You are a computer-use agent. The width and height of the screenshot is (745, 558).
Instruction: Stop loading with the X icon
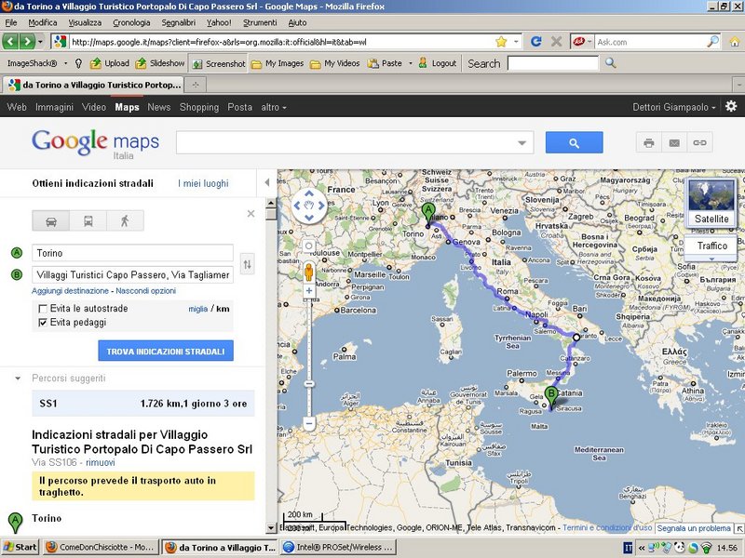pos(556,42)
